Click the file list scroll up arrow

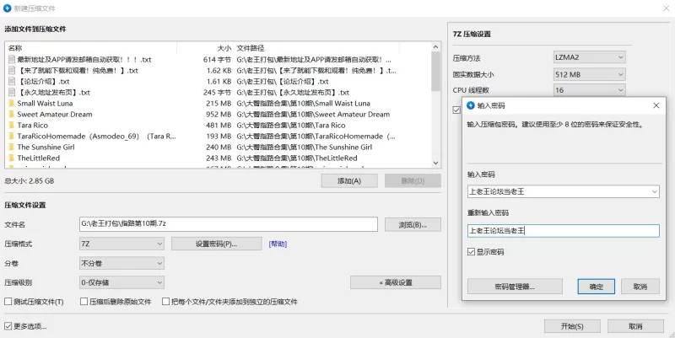[x=435, y=47]
